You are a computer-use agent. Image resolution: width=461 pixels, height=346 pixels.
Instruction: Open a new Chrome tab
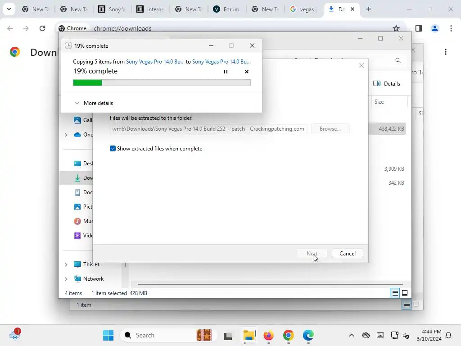[x=368, y=9]
